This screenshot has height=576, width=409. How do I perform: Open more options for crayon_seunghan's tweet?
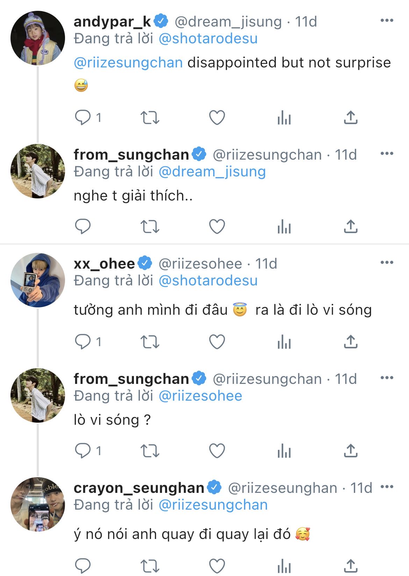point(387,487)
